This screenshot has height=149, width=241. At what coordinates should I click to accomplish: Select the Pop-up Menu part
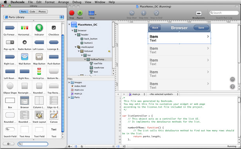click(10, 42)
